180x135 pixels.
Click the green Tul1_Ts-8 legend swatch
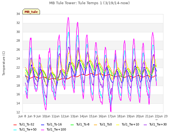point(72,125)
